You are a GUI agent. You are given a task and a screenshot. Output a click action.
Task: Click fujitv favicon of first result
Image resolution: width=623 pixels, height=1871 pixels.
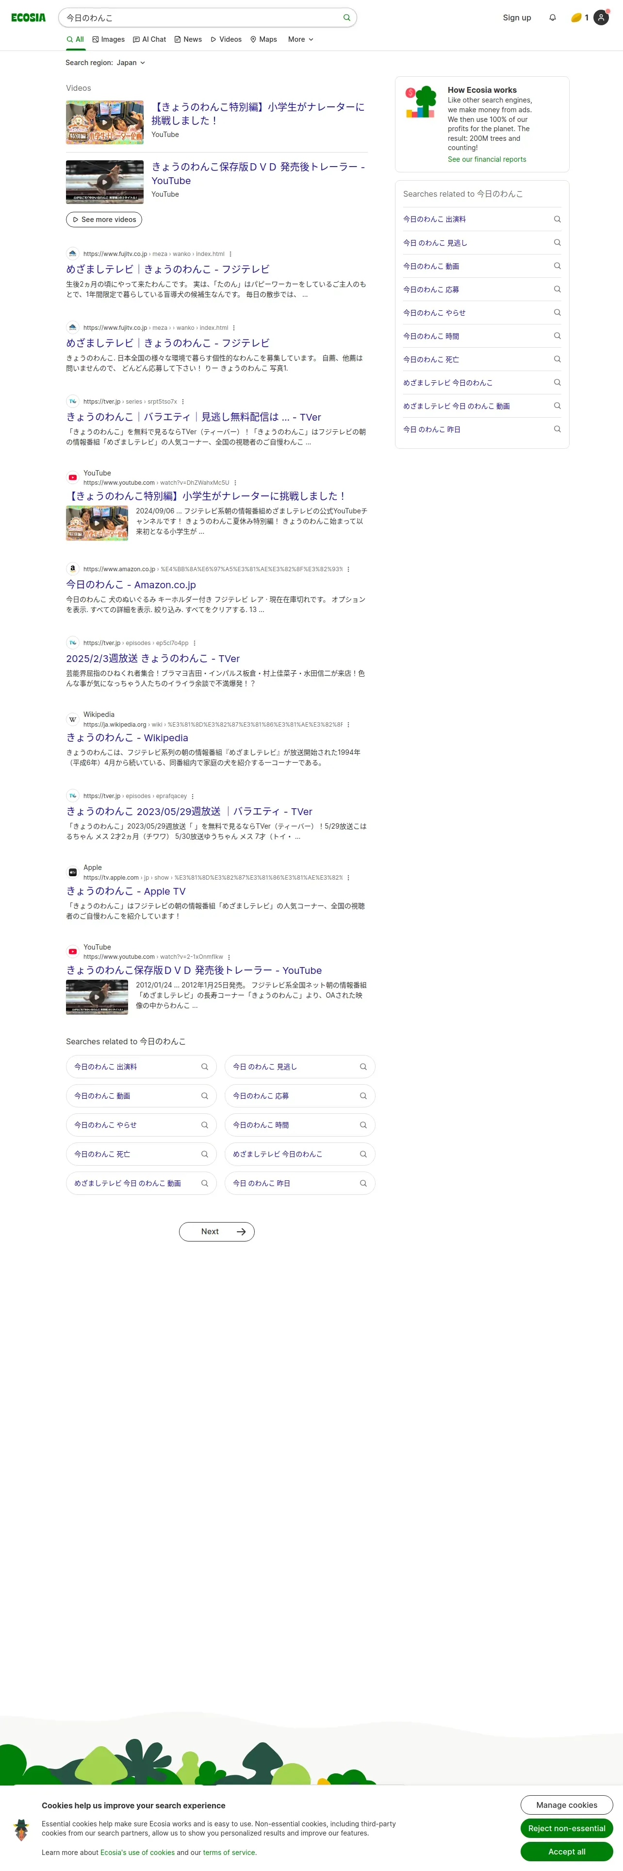click(72, 254)
